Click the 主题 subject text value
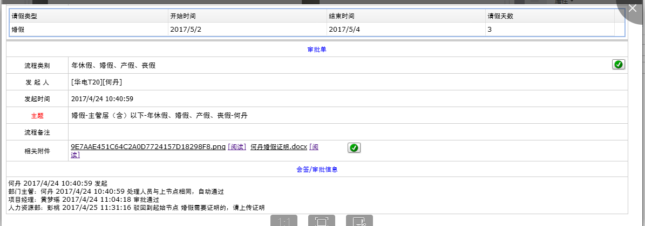The width and height of the screenshot is (645, 226). point(160,116)
